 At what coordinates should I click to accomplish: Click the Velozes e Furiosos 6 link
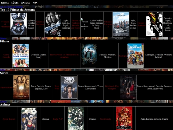tap(108, 24)
